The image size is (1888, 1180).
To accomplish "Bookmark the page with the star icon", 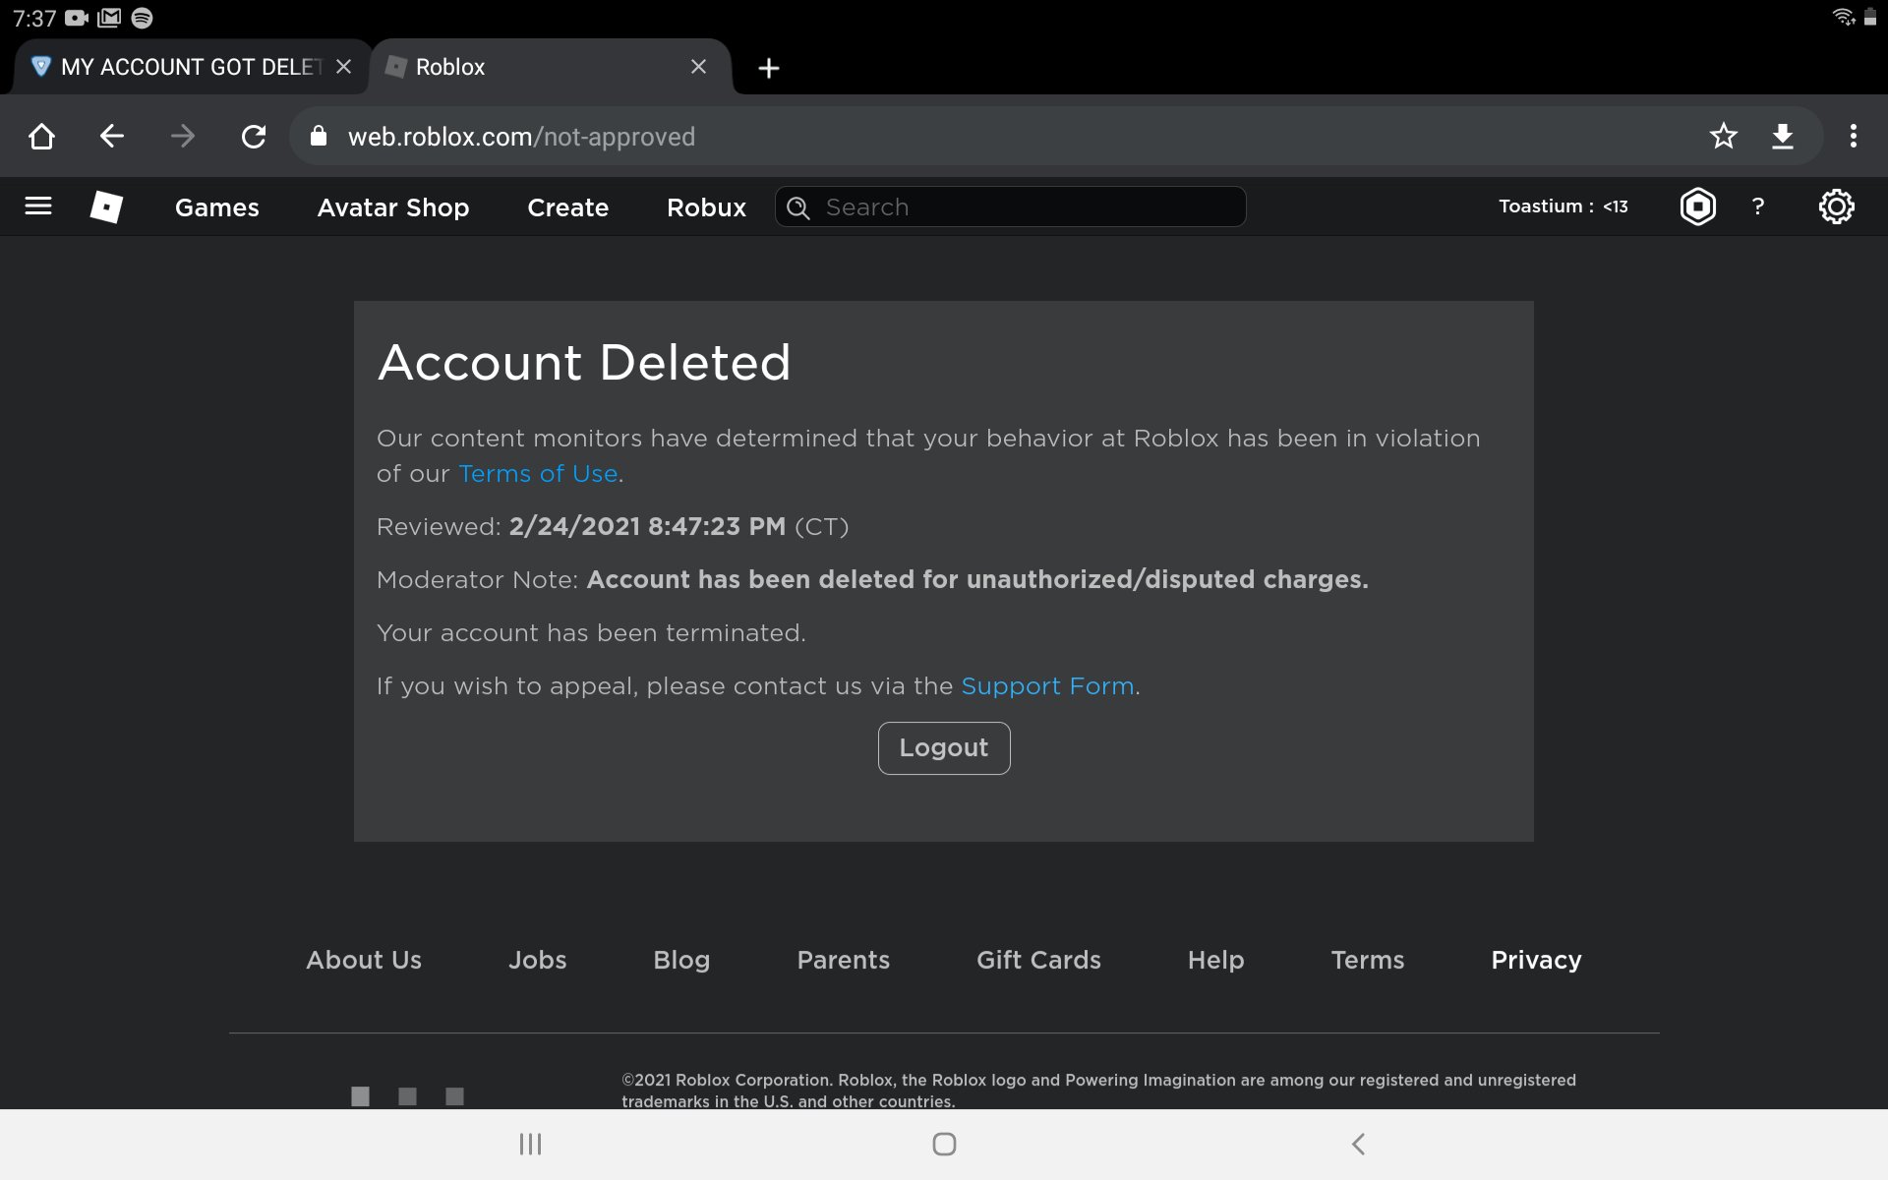I will coord(1723,137).
